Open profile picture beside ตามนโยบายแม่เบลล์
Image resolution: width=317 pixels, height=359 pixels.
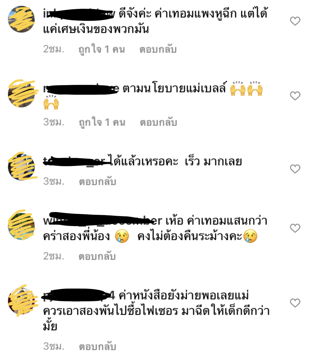point(21,94)
